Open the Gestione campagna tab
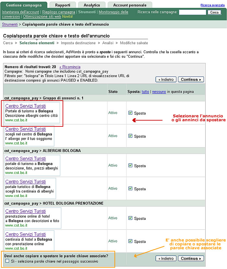The width and height of the screenshot is (227, 269). tap(24, 5)
